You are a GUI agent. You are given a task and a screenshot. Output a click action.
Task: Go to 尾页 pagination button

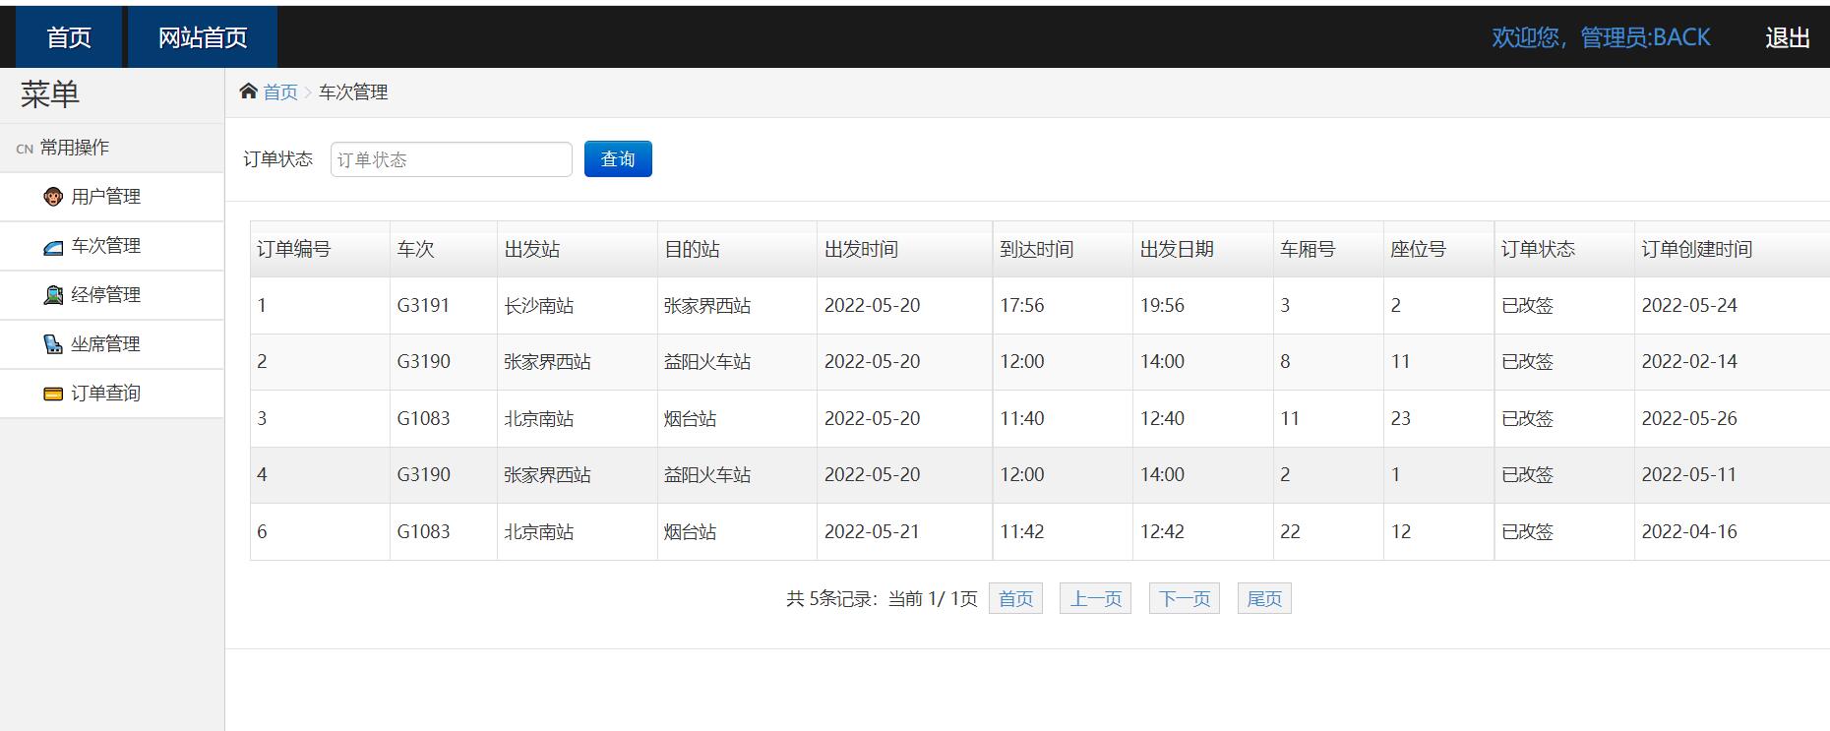1264,598
